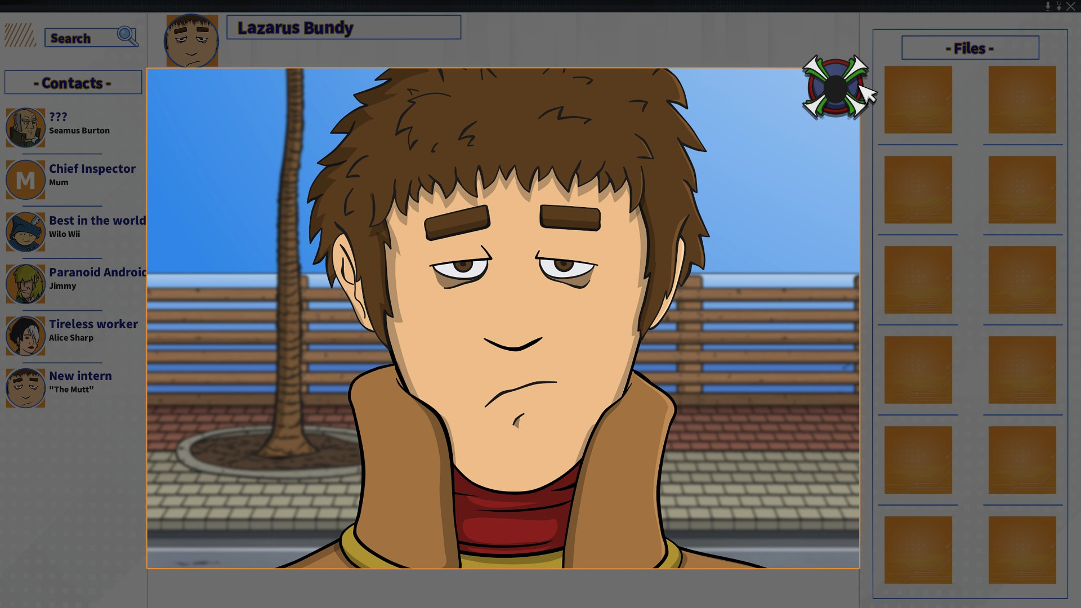Screen dimensions: 1081x608
Task: Select Alice Sharp's contact portrait
Action: tap(25, 336)
